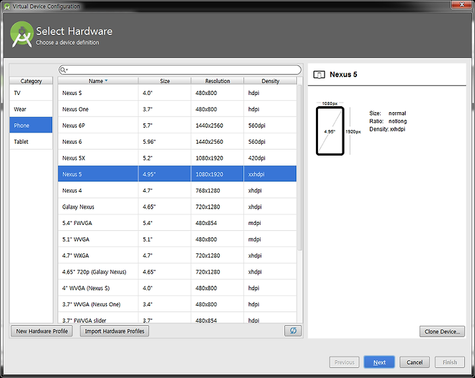Sort by the Size column header
Image resolution: width=475 pixels, height=378 pixels.
pos(165,81)
